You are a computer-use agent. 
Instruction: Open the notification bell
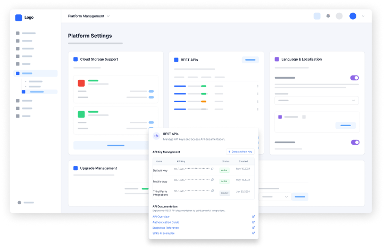pos(328,16)
